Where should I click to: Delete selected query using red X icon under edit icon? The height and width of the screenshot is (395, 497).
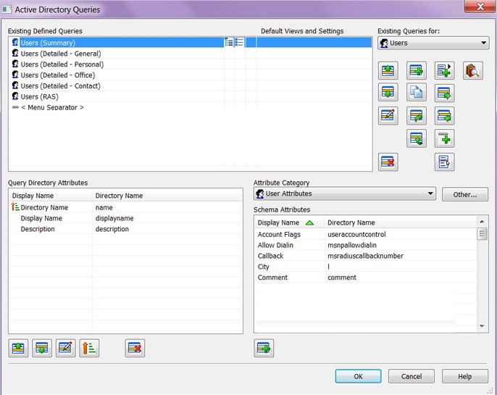tap(388, 162)
